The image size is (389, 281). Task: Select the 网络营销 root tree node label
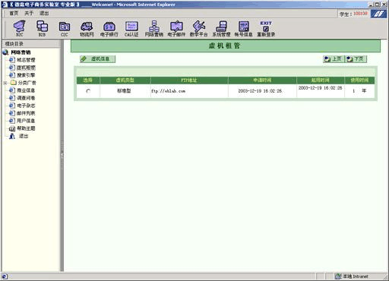(21, 52)
